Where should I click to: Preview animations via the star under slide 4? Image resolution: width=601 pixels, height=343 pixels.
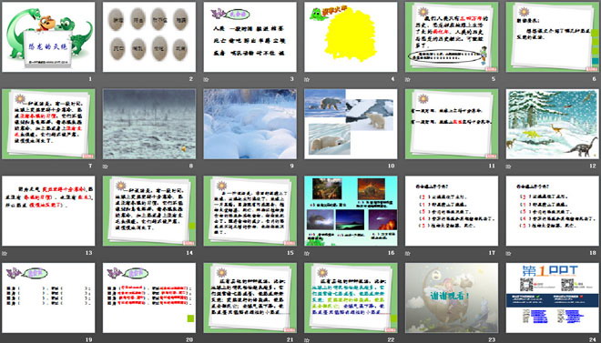click(307, 80)
